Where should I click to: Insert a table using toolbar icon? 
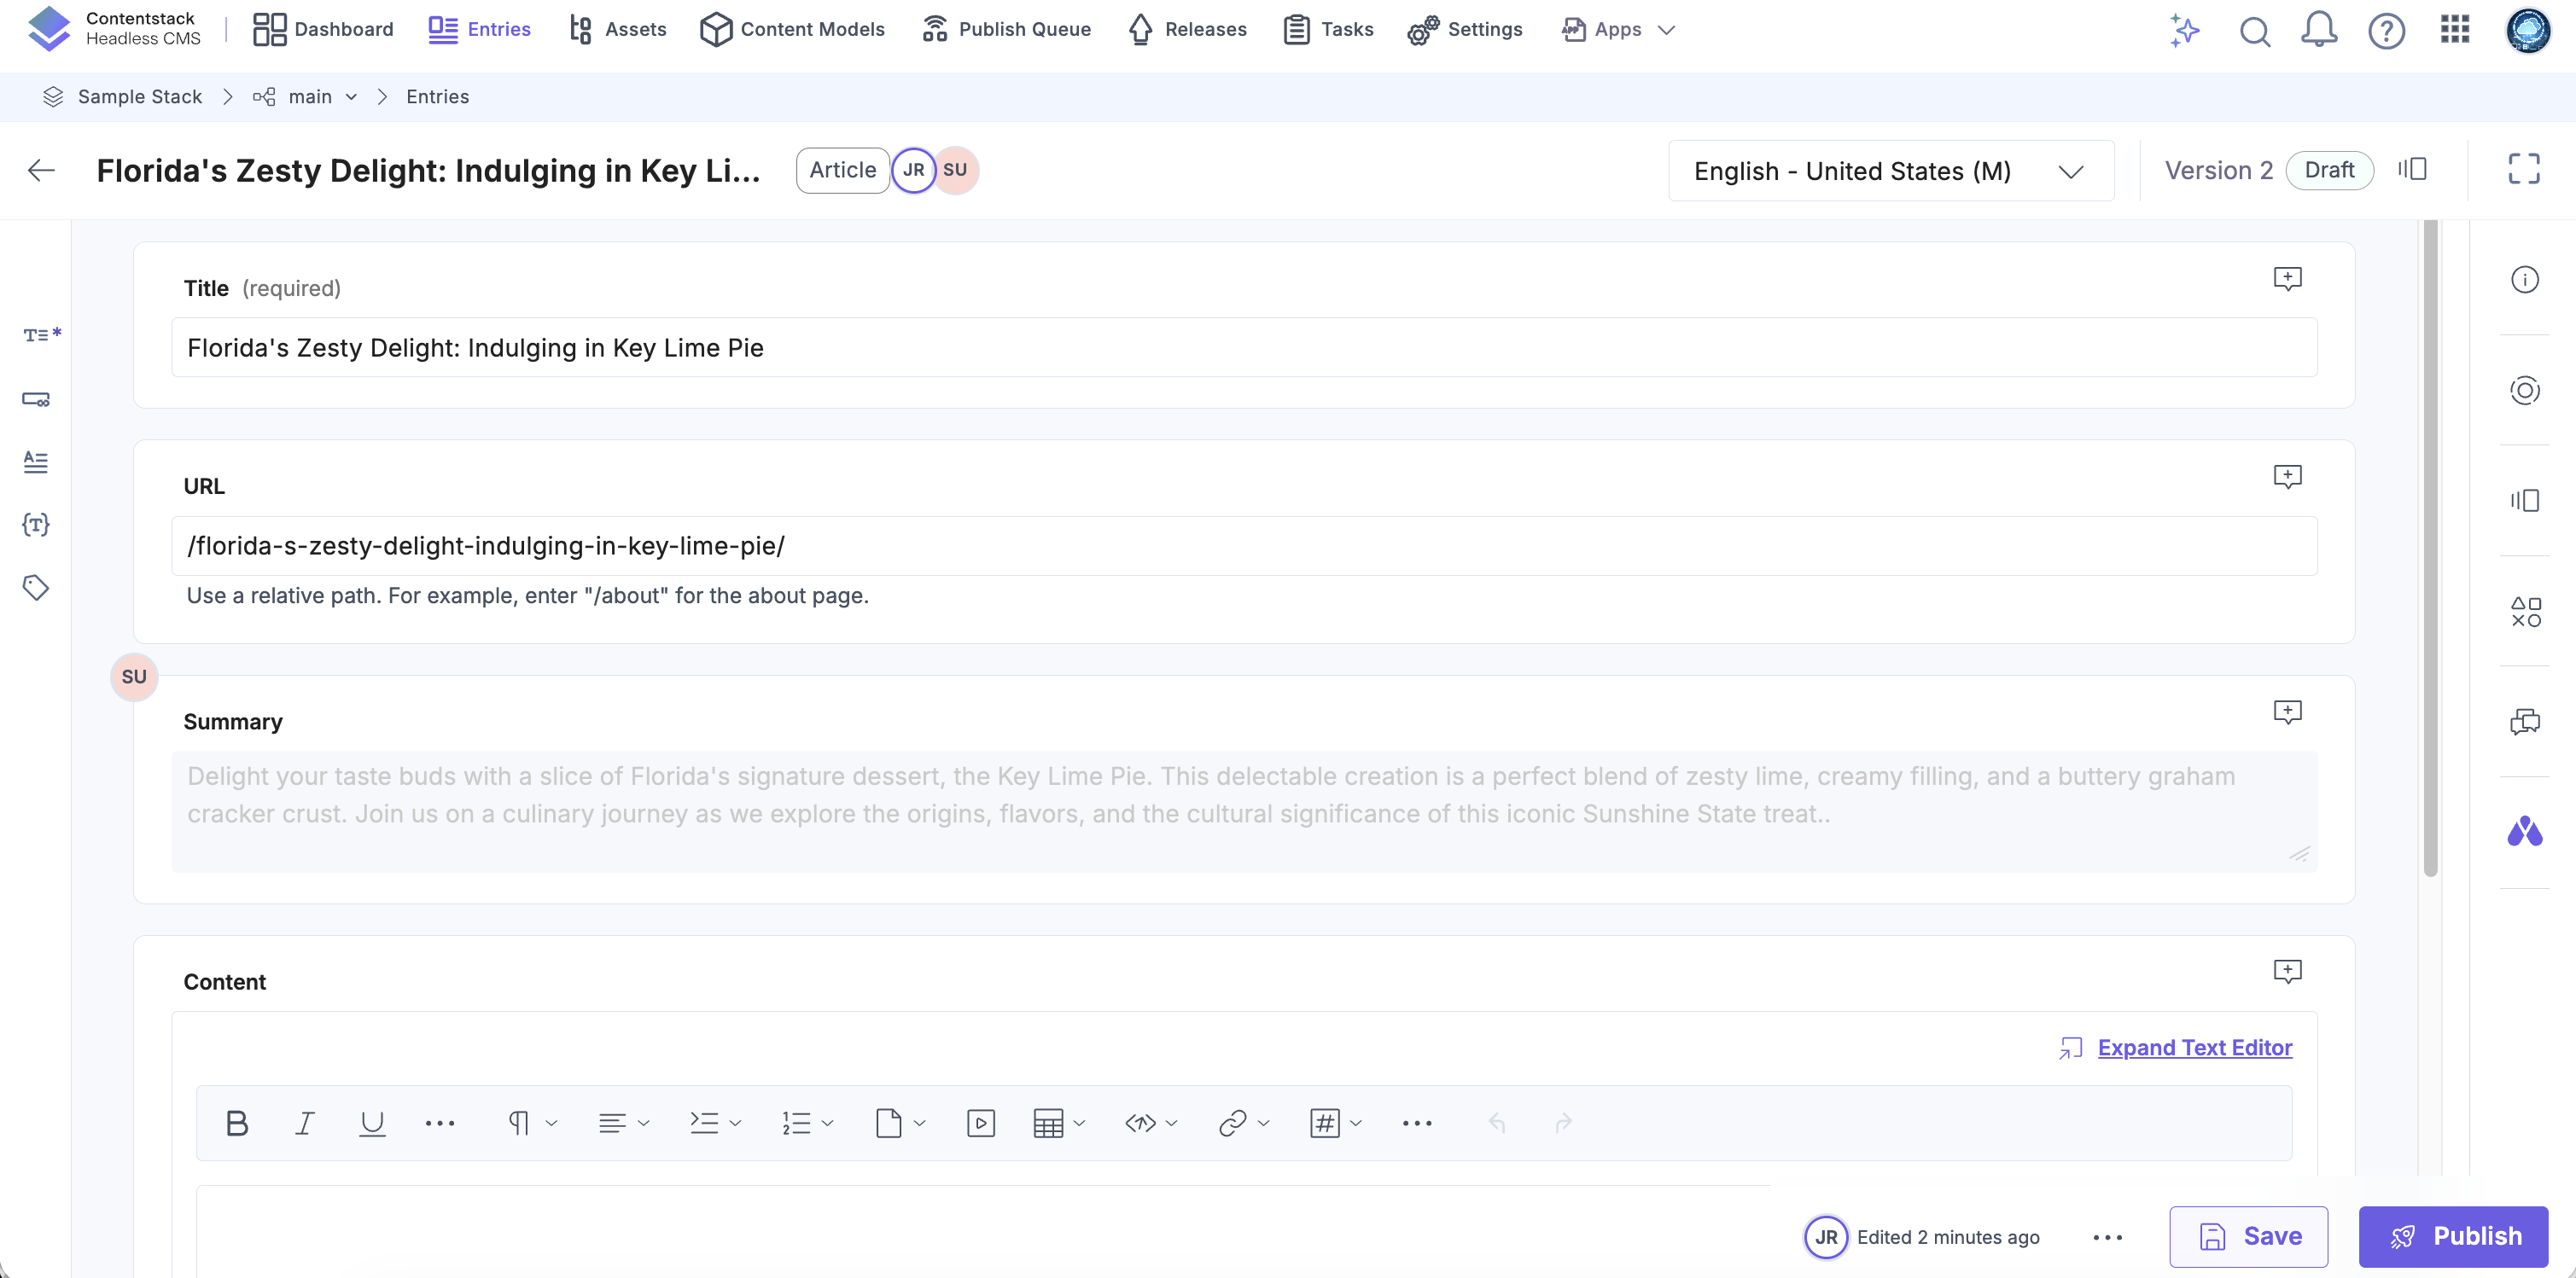(1048, 1123)
